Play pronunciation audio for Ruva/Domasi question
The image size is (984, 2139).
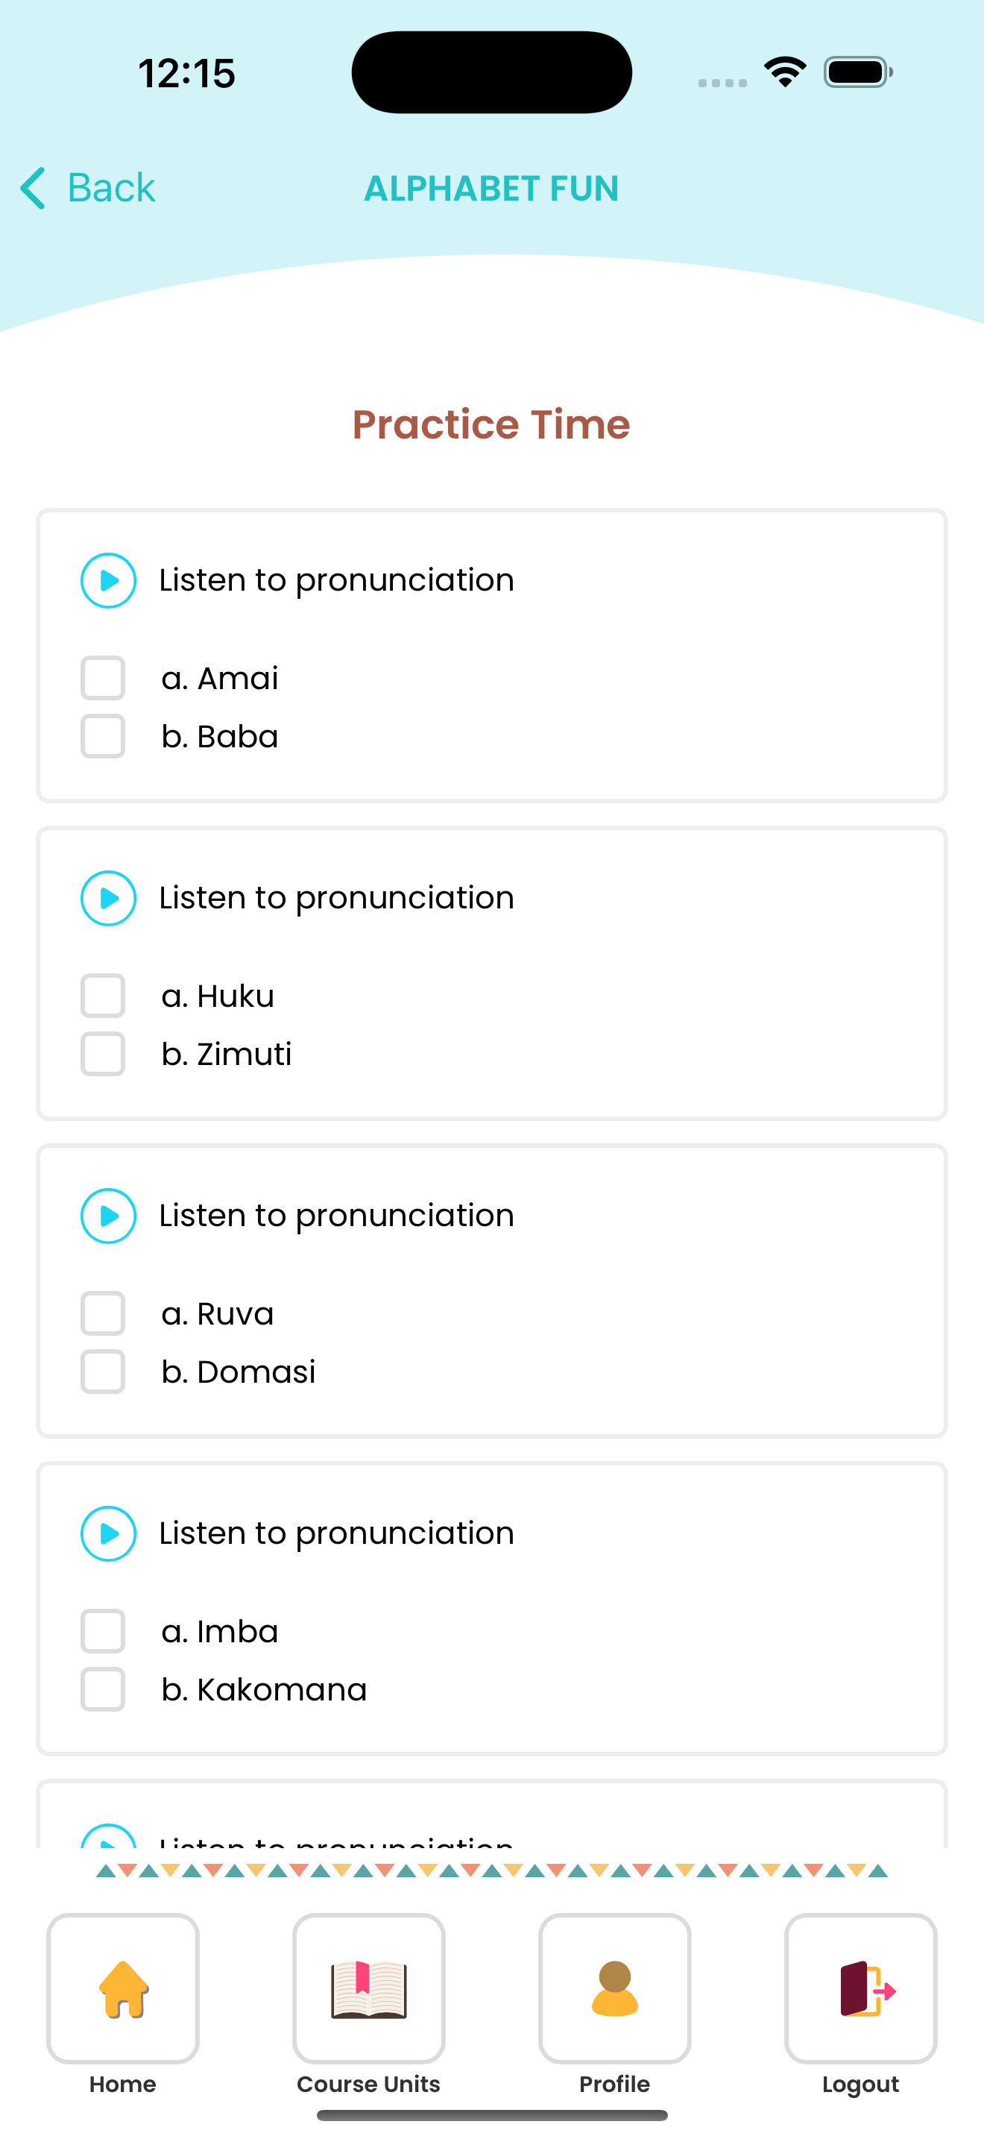108,1216
